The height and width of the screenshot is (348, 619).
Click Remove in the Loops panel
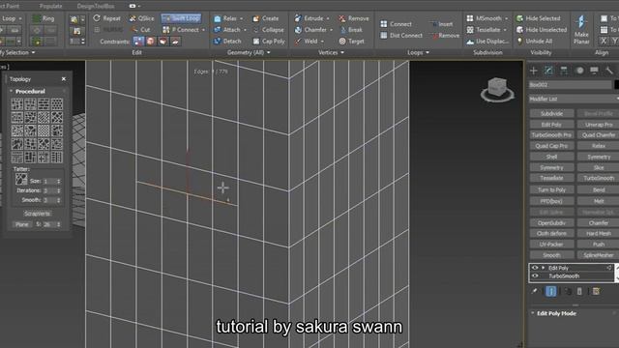click(445, 36)
